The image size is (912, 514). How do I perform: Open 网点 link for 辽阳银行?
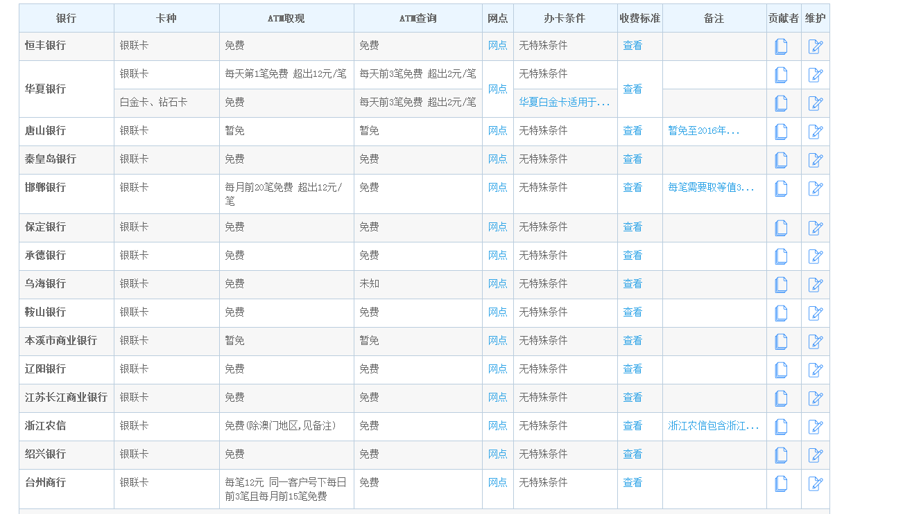tap(497, 369)
